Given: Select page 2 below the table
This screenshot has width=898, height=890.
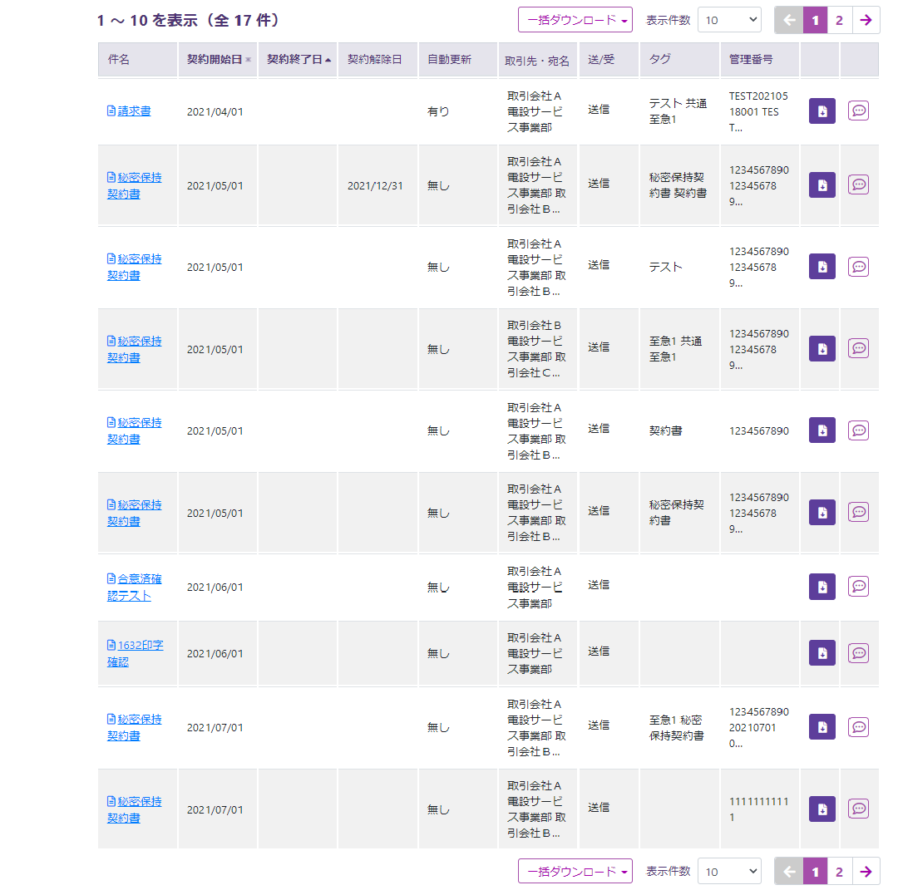Looking at the screenshot, I should (840, 872).
